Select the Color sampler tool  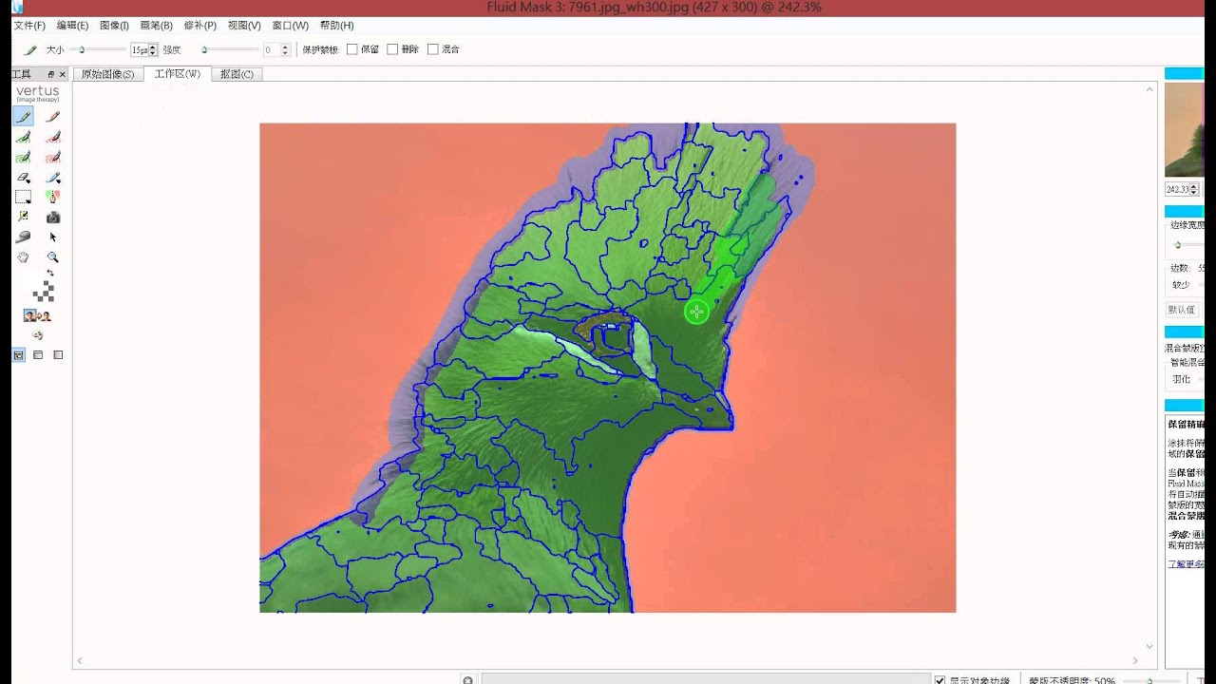tap(23, 217)
